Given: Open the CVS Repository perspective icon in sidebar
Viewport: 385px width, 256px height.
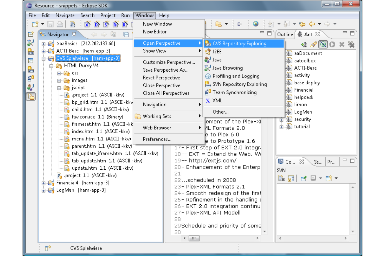Looking at the screenshot, I should coord(31,52).
